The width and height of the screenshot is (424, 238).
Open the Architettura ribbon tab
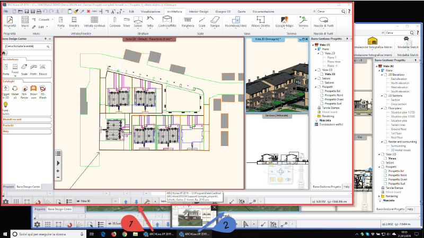pos(174,12)
